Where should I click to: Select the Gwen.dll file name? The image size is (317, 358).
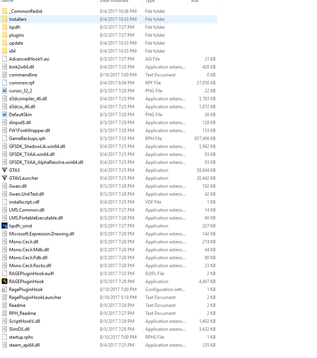17,186
